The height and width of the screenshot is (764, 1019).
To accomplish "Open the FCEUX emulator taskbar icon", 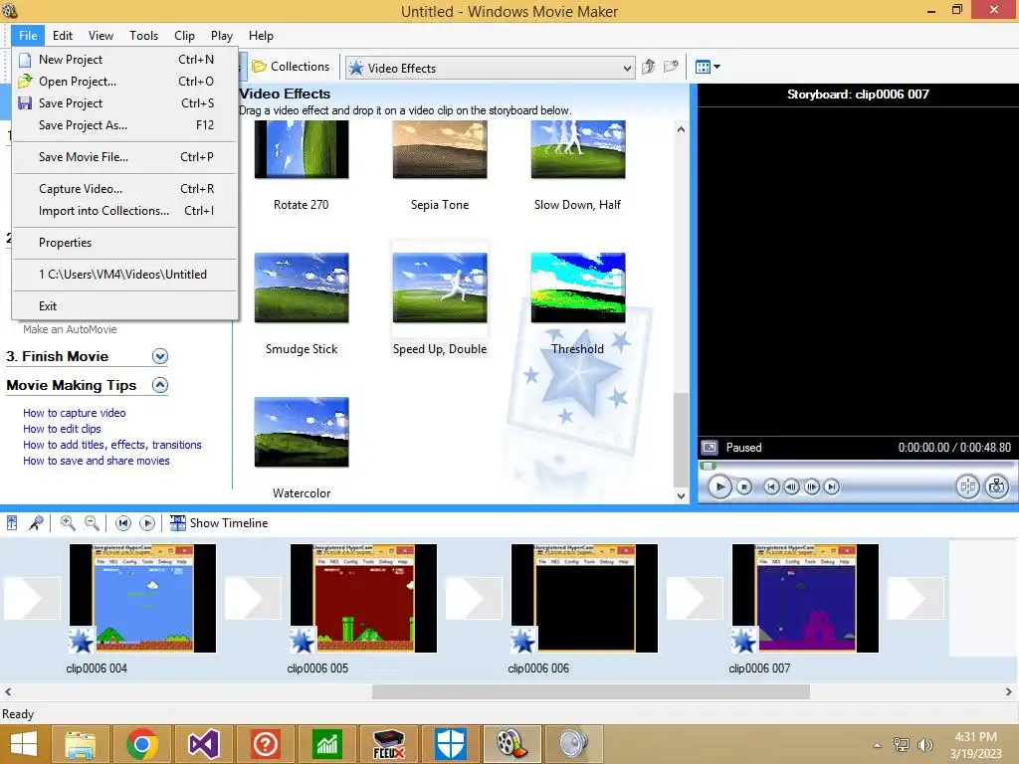I will point(388,744).
